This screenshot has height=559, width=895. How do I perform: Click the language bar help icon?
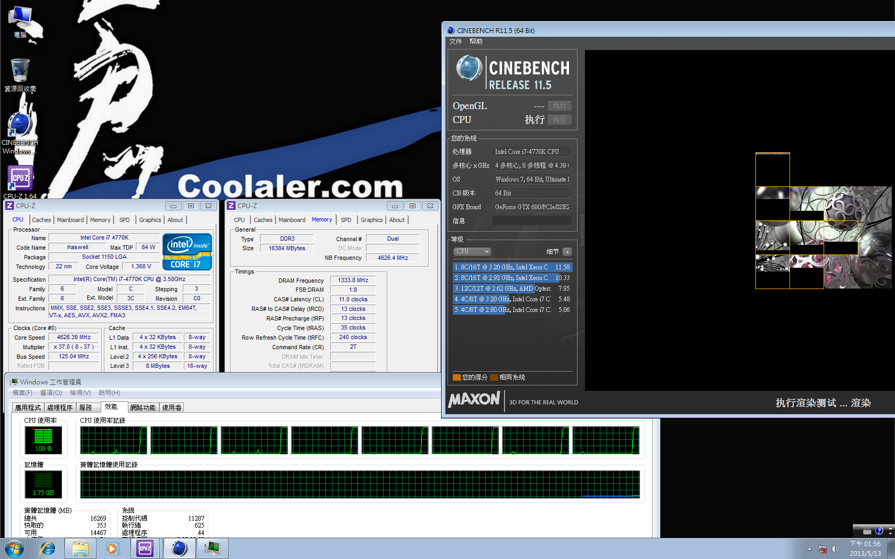click(x=879, y=531)
